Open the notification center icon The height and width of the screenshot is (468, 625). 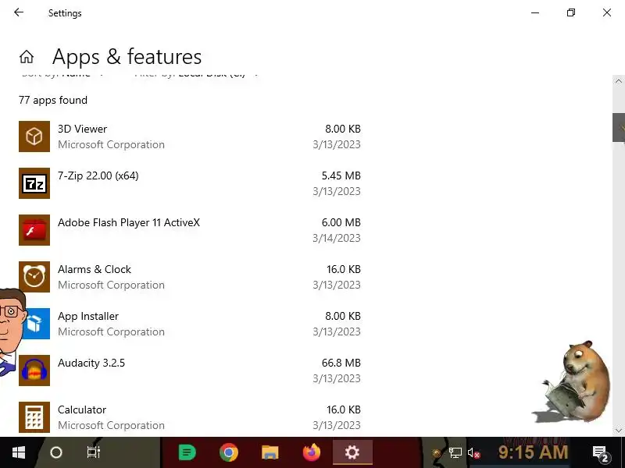click(601, 453)
